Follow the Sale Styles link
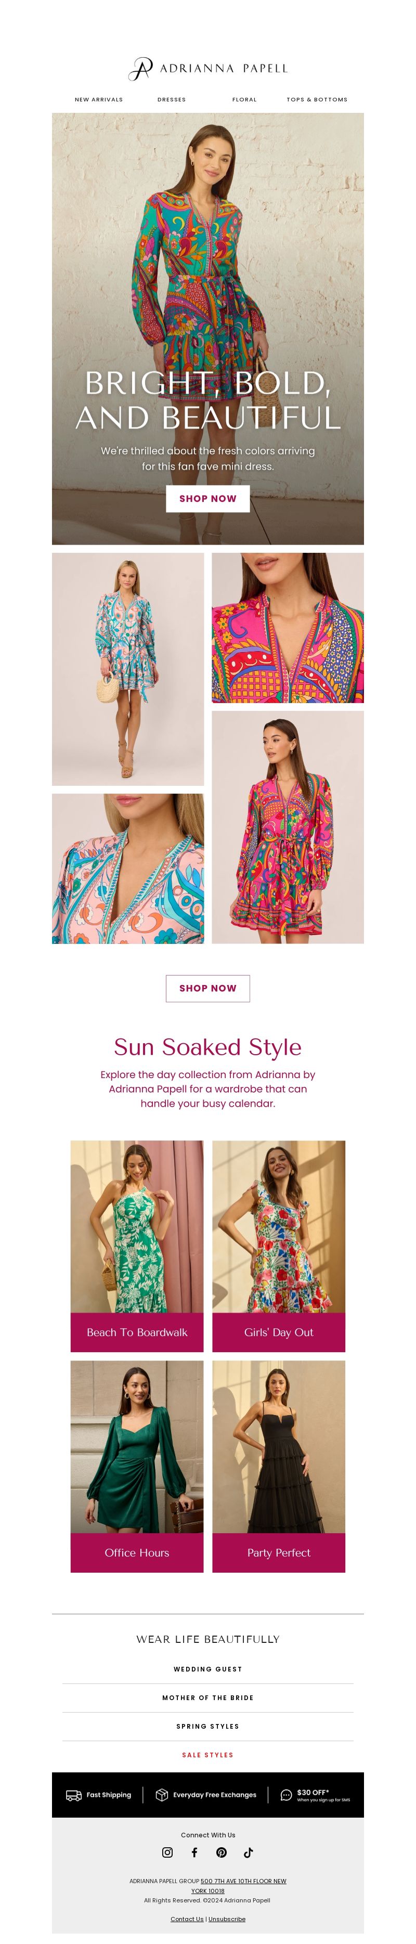The height and width of the screenshot is (1944, 416). point(207,1755)
